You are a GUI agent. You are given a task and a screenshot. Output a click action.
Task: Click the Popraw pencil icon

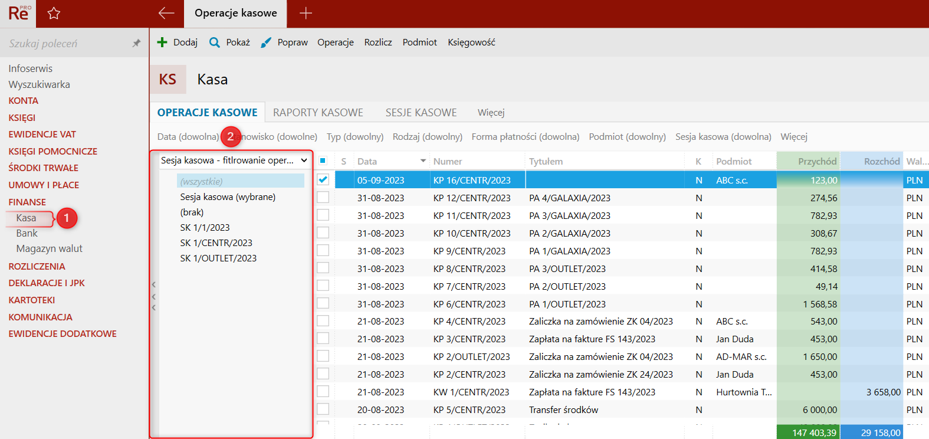pos(266,42)
